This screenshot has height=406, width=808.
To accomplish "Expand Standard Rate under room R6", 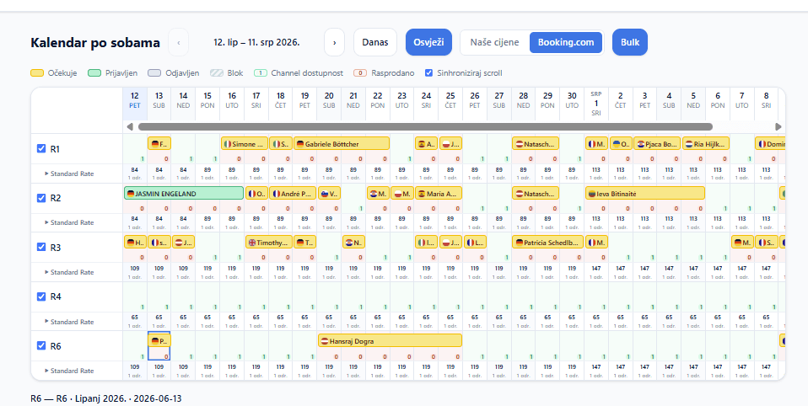I will (x=69, y=371).
